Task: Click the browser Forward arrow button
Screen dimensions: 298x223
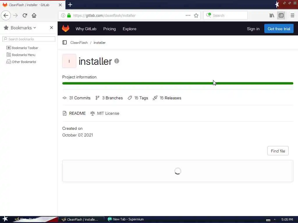Action: point(15,15)
